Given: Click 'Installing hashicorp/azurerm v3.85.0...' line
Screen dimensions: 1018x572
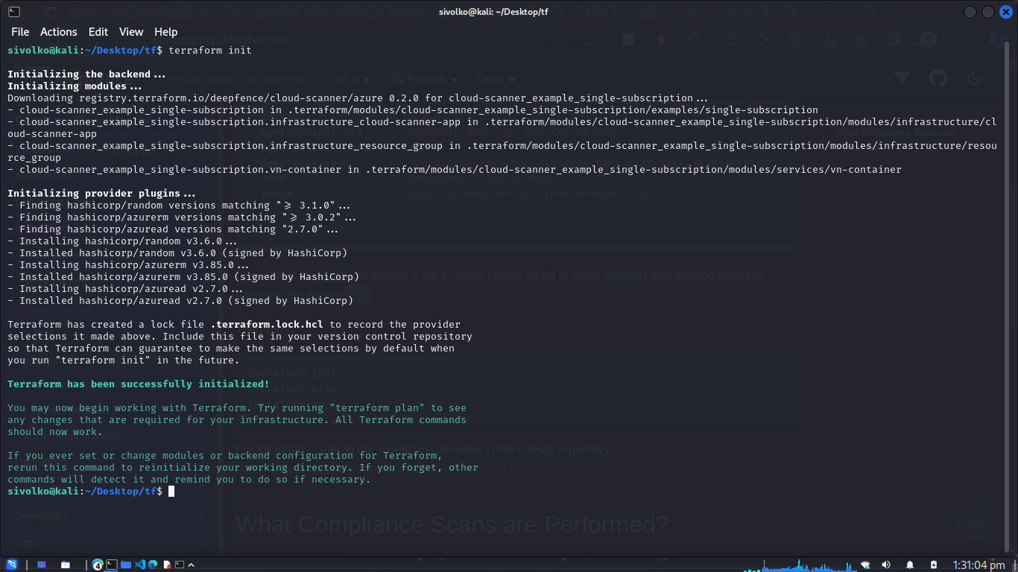Looking at the screenshot, I should coord(128,265).
